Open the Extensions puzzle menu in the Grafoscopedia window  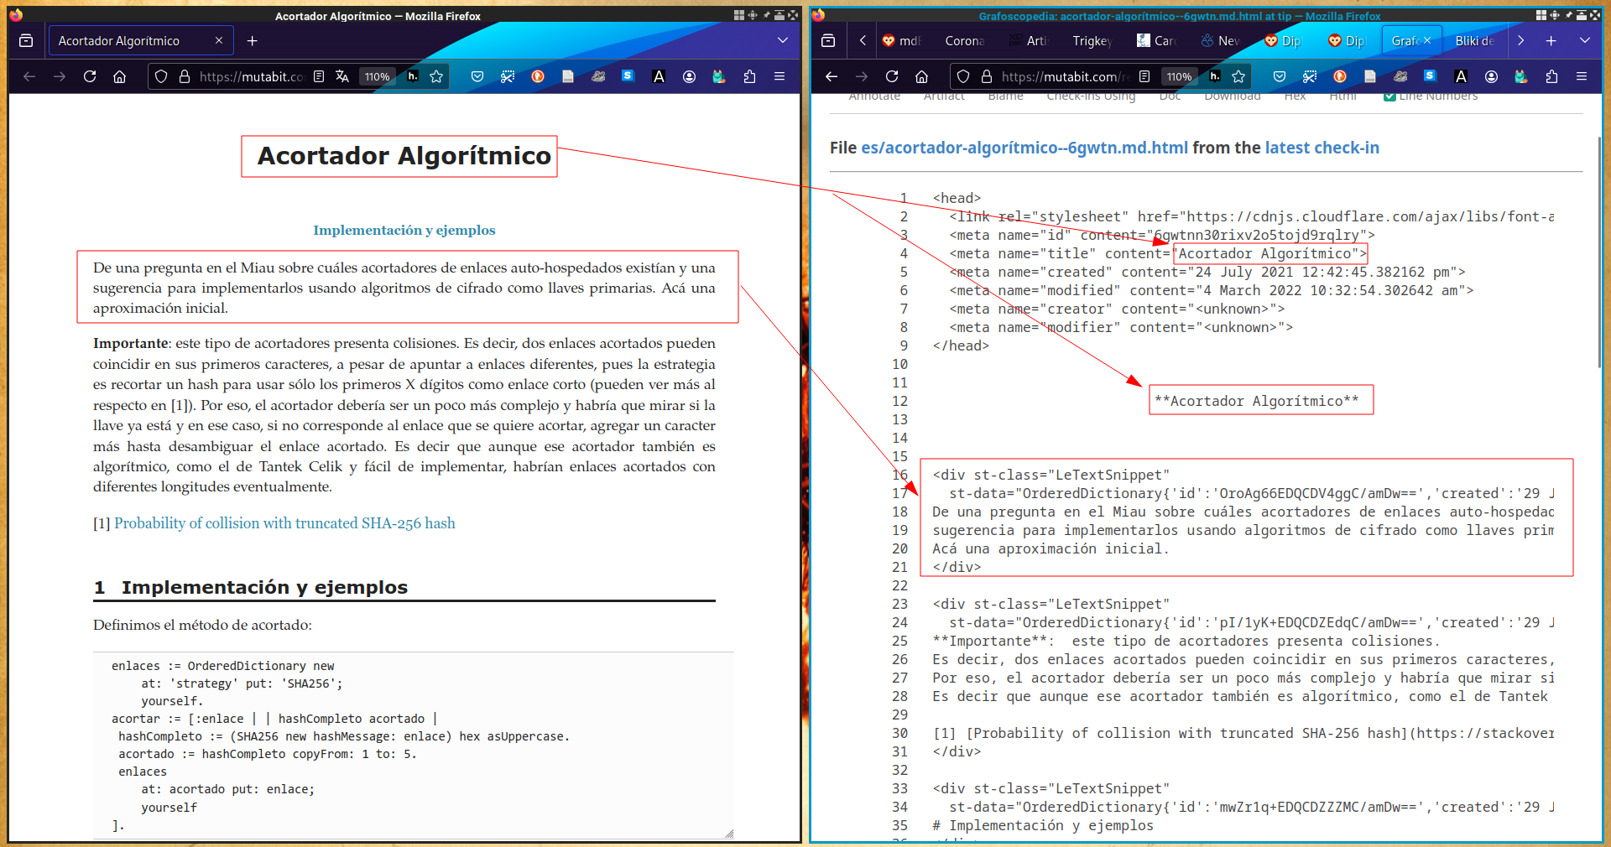pos(1551,76)
